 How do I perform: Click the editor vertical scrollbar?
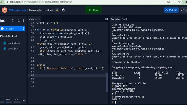point(107,82)
